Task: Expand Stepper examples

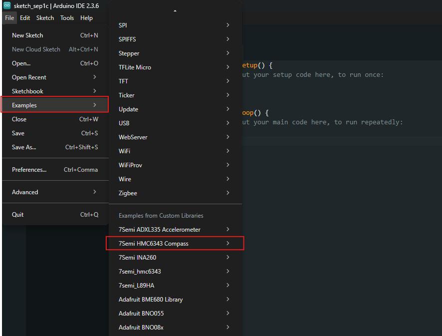Action: click(x=175, y=53)
